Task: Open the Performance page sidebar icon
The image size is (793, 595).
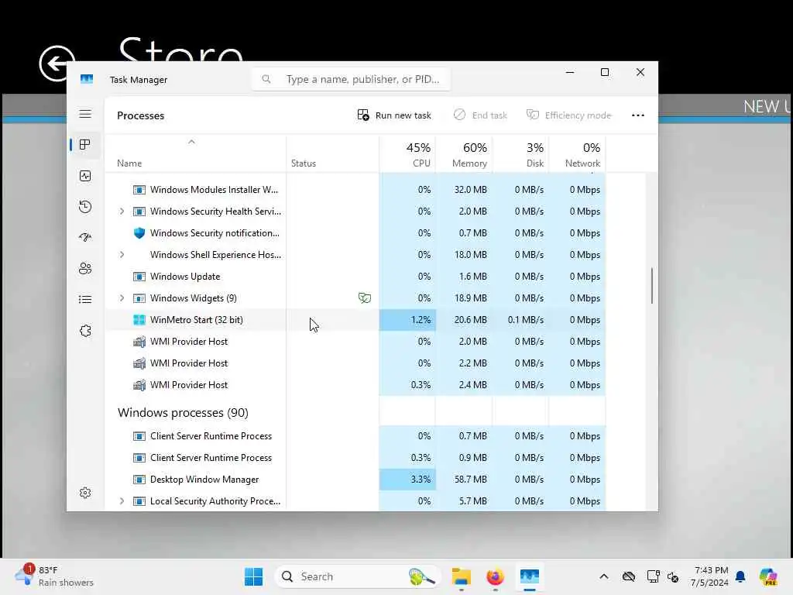Action: [x=85, y=176]
